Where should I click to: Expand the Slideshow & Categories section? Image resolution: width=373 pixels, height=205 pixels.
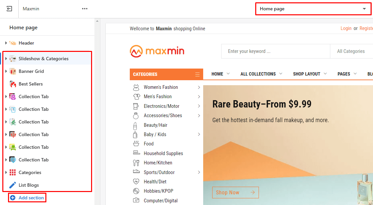pos(6,59)
